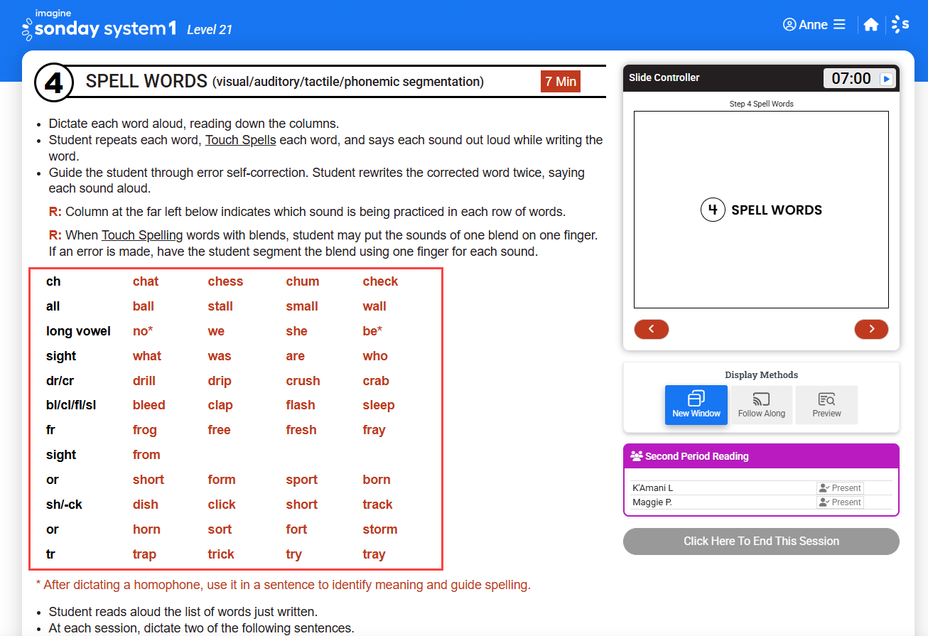The image size is (928, 636).
Task: Click the word 'stall'
Action: click(220, 306)
